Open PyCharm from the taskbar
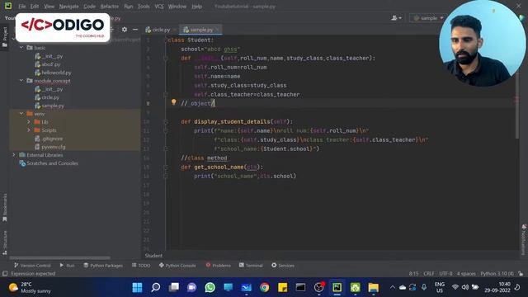This screenshot has height=297, width=528. [x=337, y=288]
